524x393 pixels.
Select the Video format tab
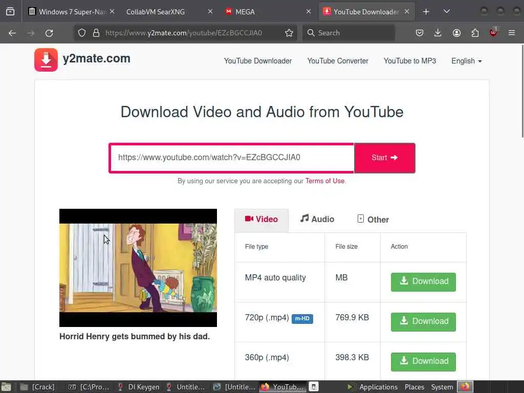pos(261,219)
